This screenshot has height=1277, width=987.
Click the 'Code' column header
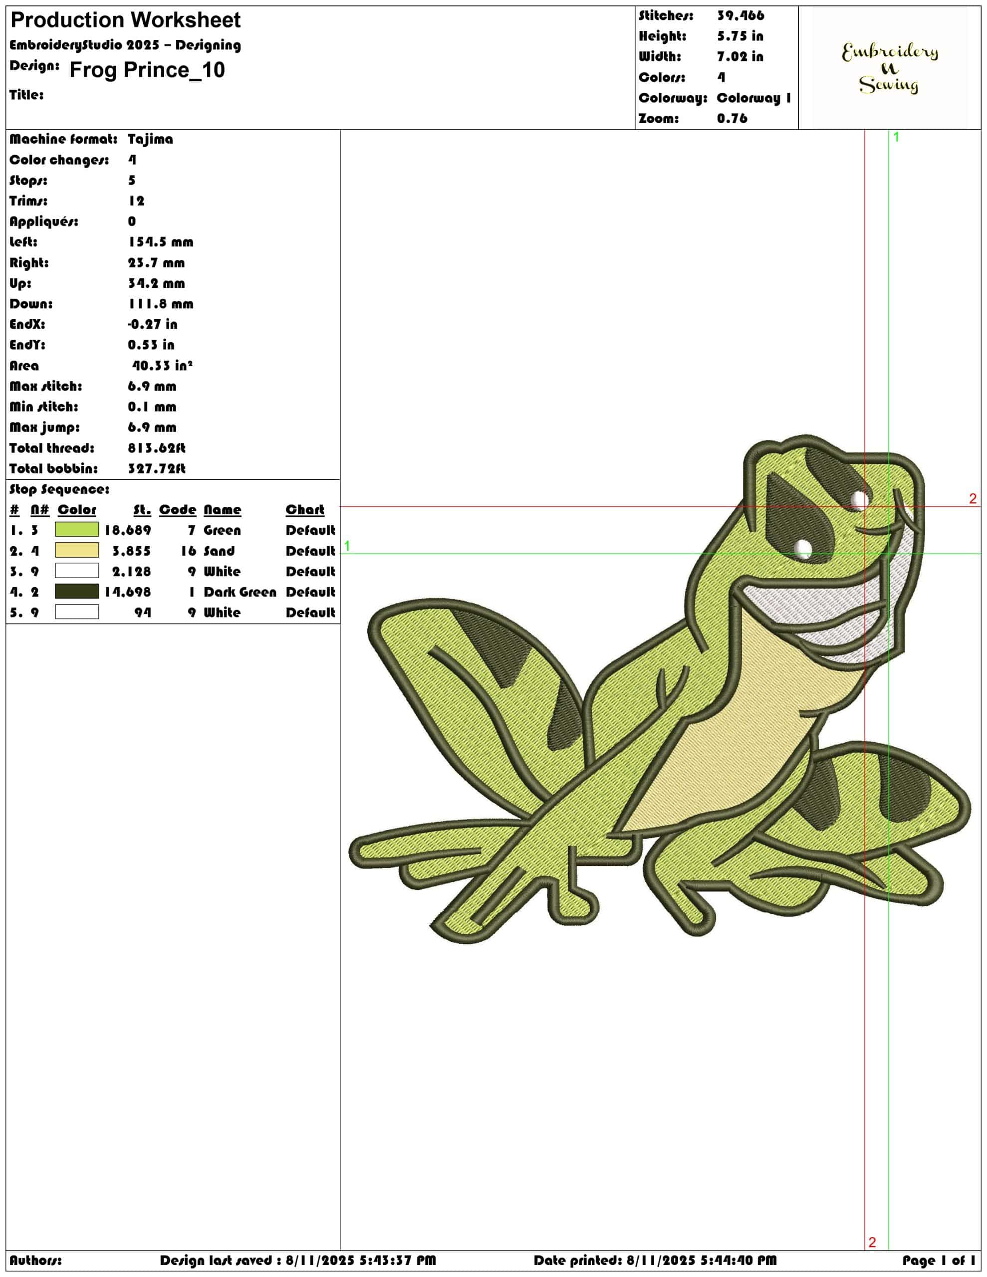[177, 509]
